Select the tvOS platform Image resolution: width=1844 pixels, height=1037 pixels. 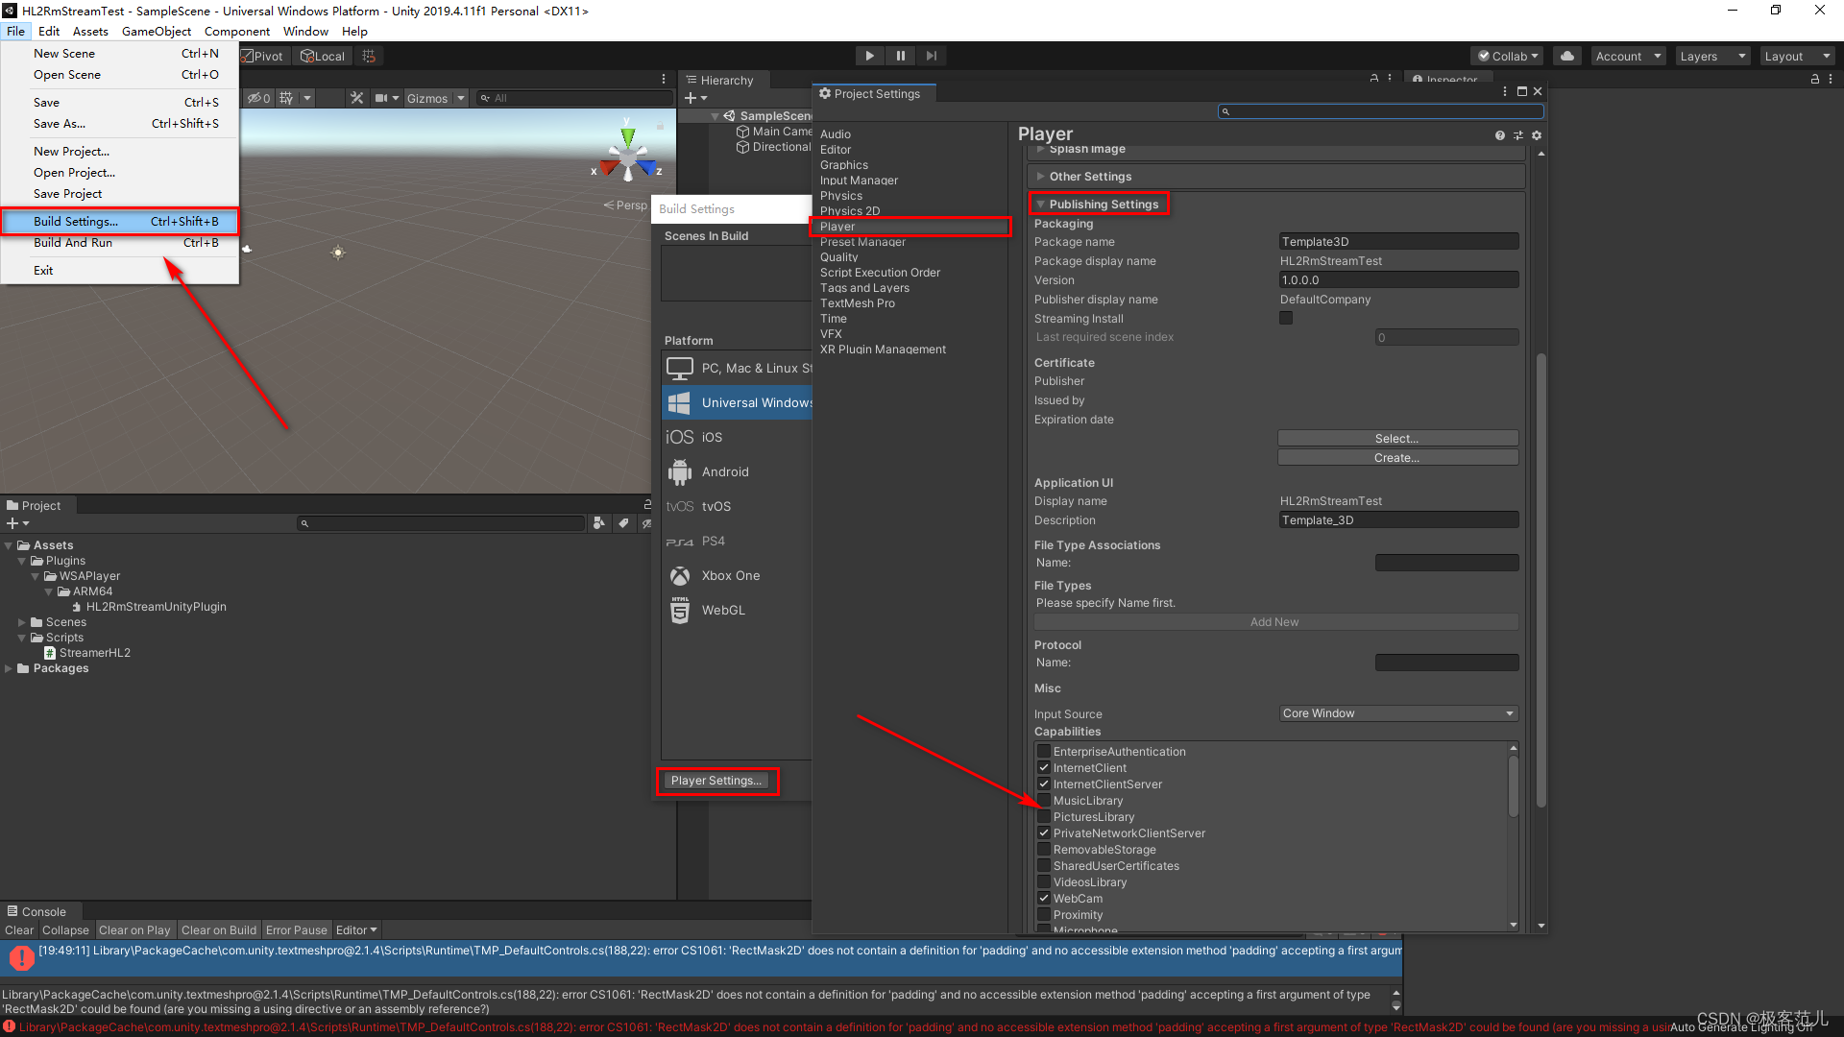tap(737, 506)
